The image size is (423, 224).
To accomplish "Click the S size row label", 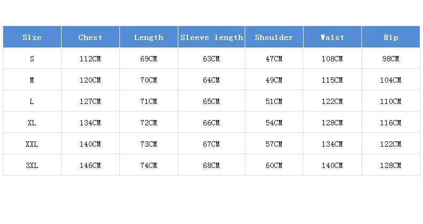I will click(x=32, y=59).
